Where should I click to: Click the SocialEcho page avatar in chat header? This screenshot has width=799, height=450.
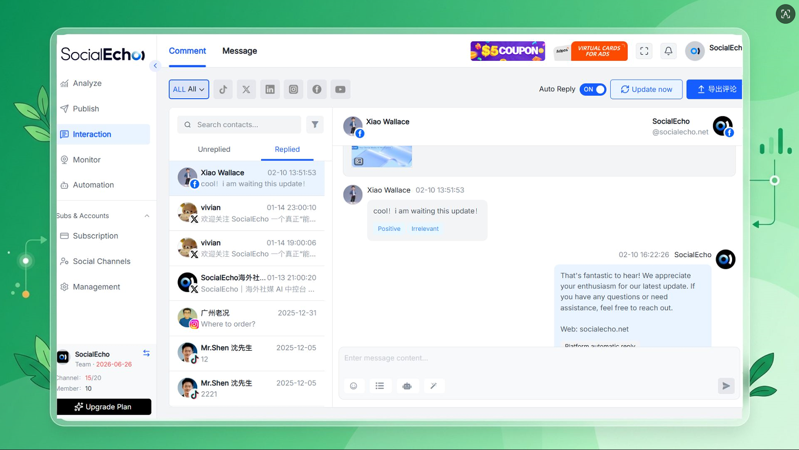pyautogui.click(x=723, y=127)
